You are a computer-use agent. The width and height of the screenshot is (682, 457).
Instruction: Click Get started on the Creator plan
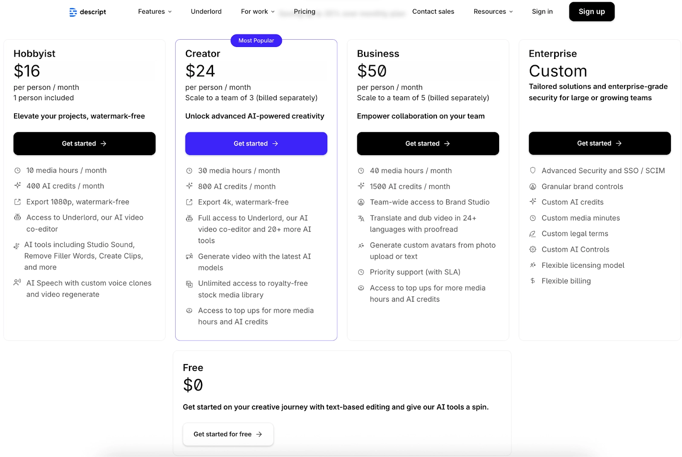[x=256, y=143]
